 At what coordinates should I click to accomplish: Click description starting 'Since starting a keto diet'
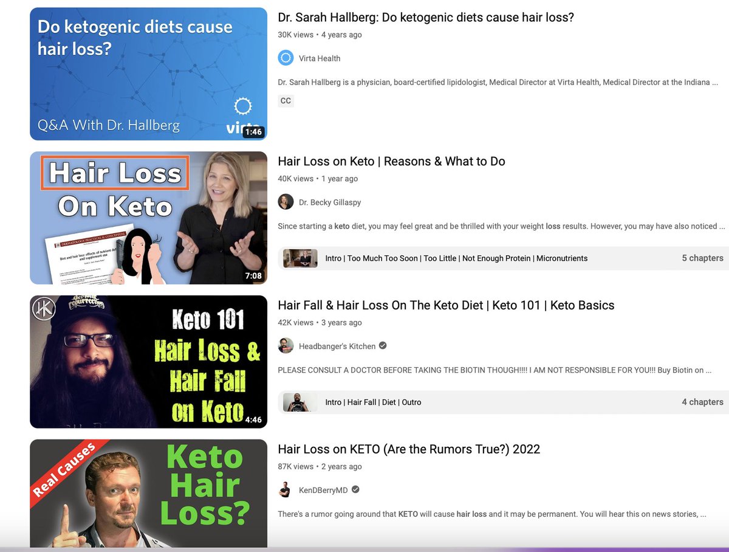(501, 226)
